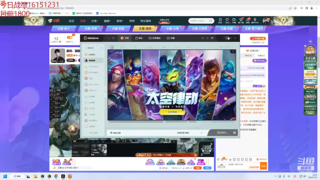Show hidden system tray icons chevron
This screenshot has height=180, width=320.
[276, 176]
